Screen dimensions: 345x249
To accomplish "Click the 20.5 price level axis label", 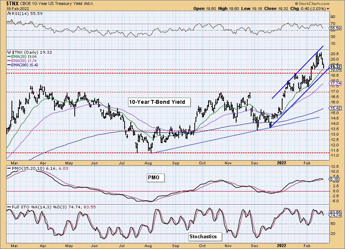I will [x=335, y=54].
